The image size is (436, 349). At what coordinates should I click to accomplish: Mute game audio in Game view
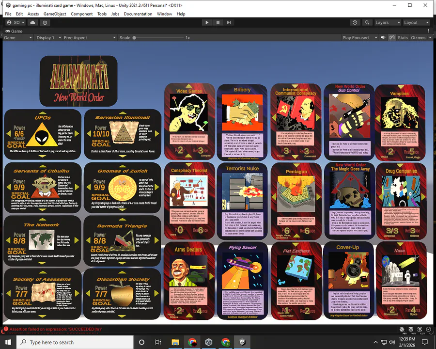(x=383, y=38)
